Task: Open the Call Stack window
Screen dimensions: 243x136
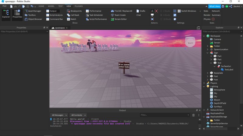Action: [x=73, y=15]
